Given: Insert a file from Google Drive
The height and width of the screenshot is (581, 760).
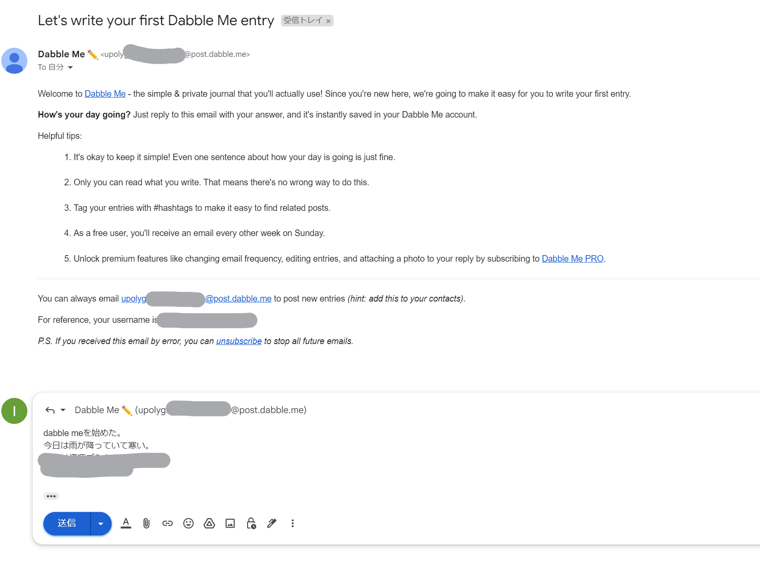Looking at the screenshot, I should coord(209,523).
